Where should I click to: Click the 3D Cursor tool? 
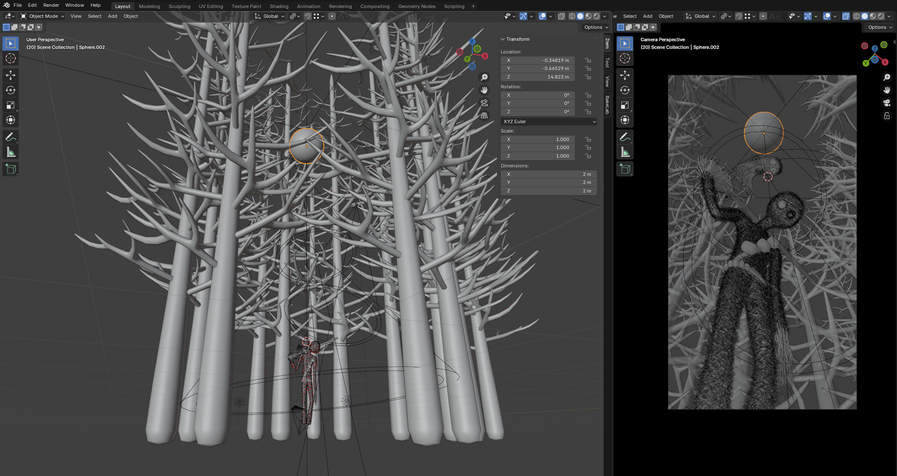point(11,58)
